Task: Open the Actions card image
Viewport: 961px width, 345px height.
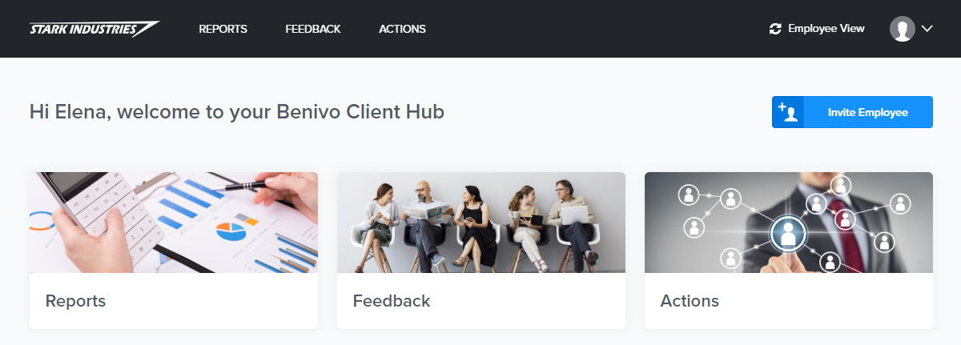Action: [x=789, y=223]
